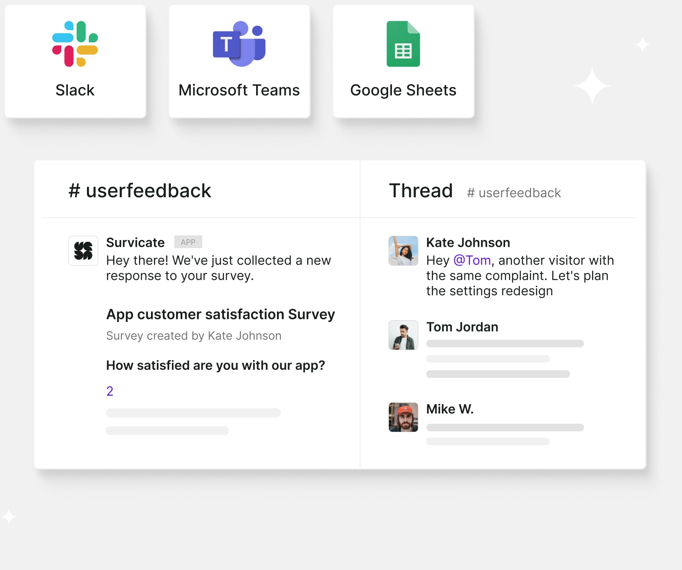Select the Slack card label
Viewport: 682px width, 570px height.
click(75, 90)
